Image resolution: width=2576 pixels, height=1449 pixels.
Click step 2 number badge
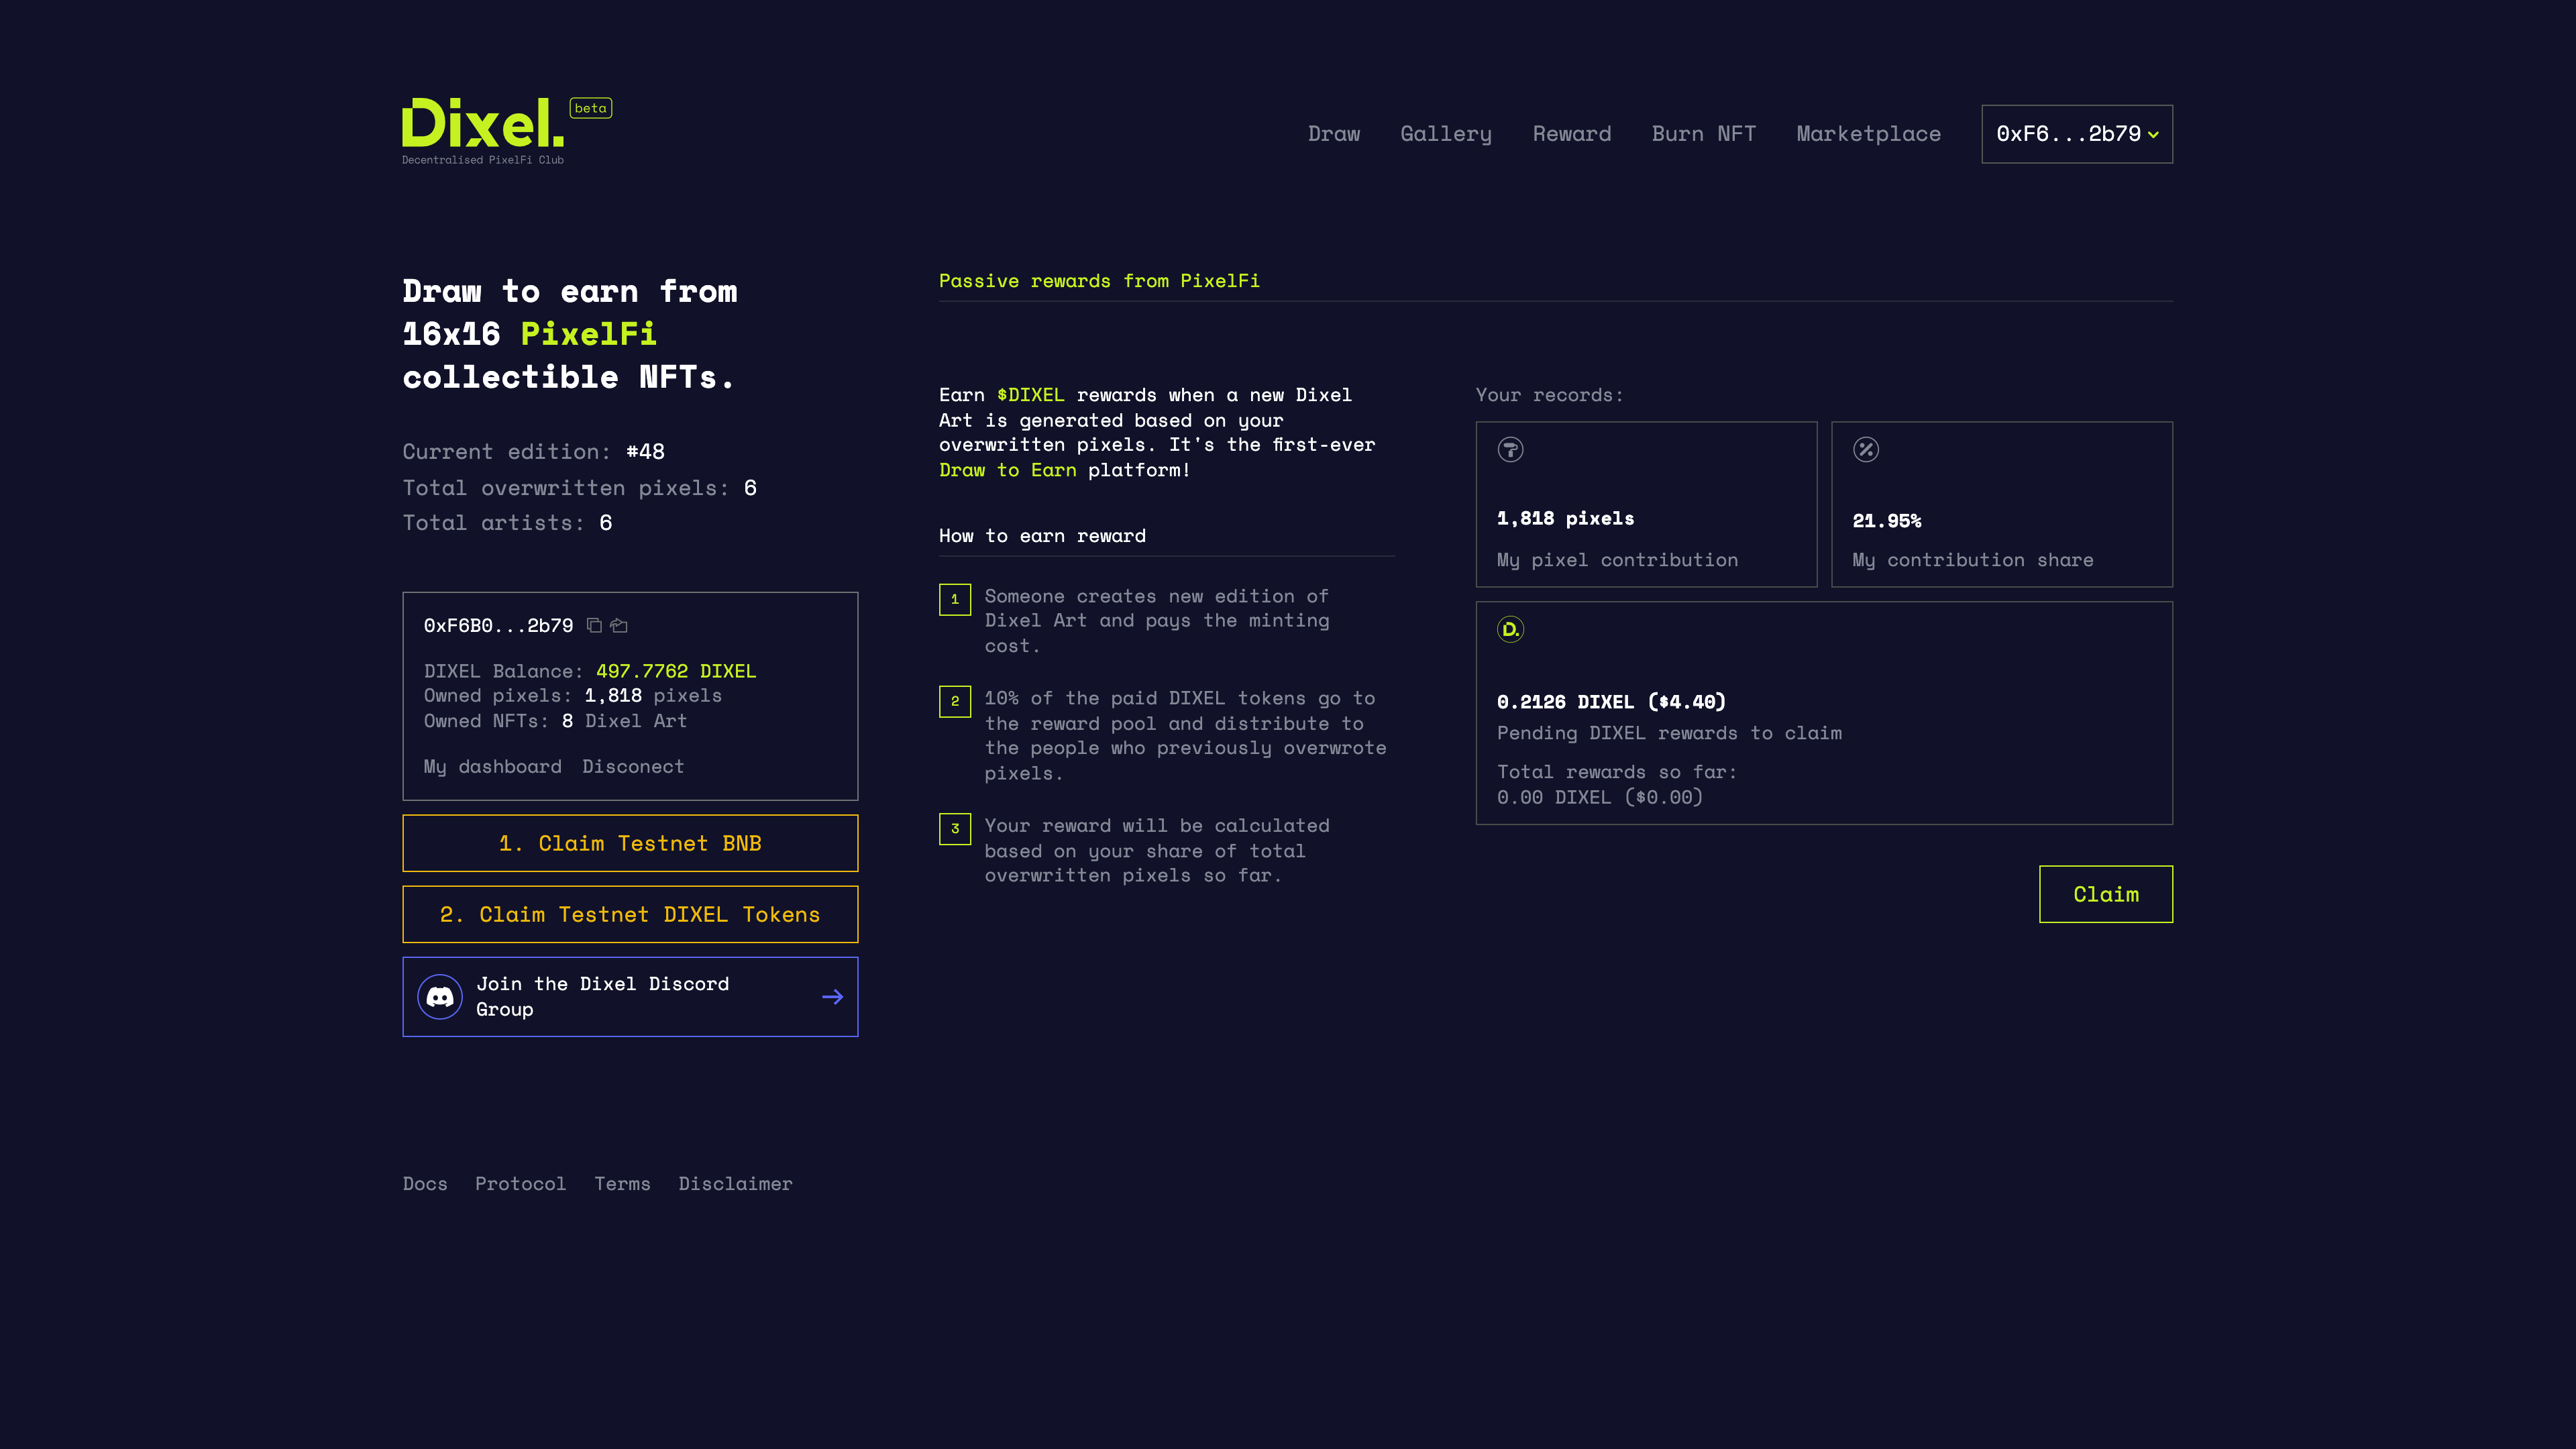955,701
